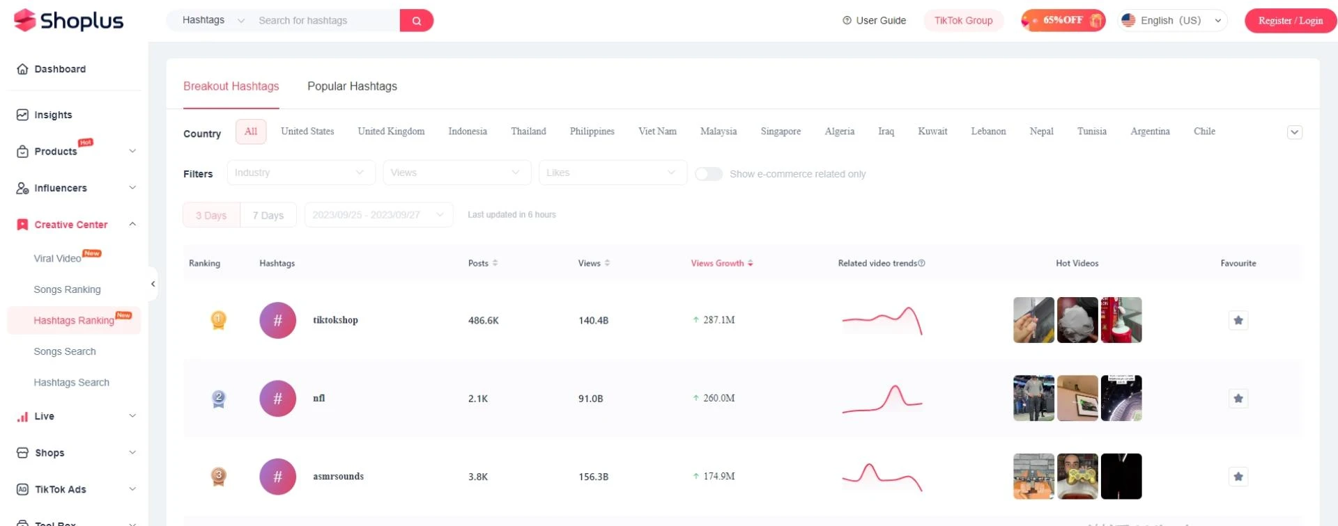This screenshot has width=1338, height=526.
Task: Click the asmrsounds hashtag circle icon
Action: pos(277,477)
